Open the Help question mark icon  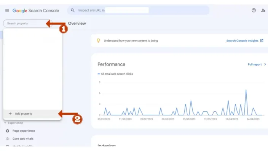click(x=254, y=10)
